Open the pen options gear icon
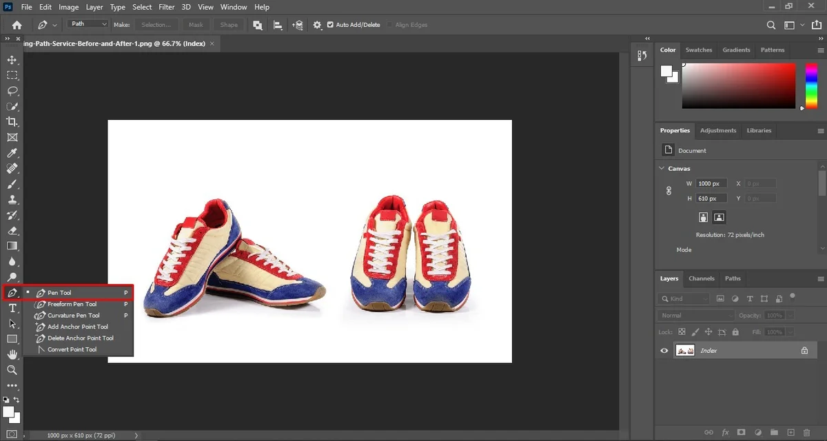This screenshot has width=827, height=441. [317, 25]
